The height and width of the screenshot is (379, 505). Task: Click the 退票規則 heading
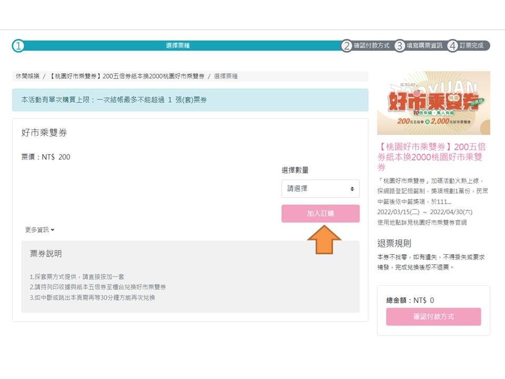pos(394,243)
